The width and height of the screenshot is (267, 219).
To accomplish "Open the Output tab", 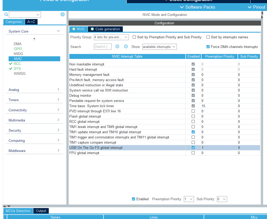I will [41, 211].
